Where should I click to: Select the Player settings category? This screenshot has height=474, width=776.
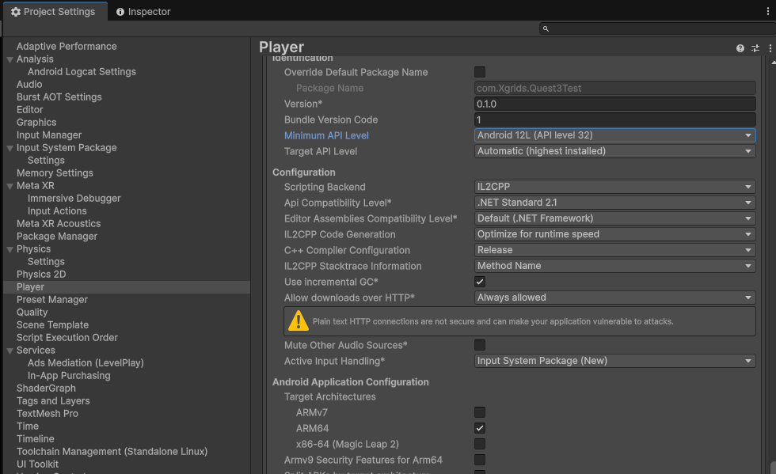30,287
